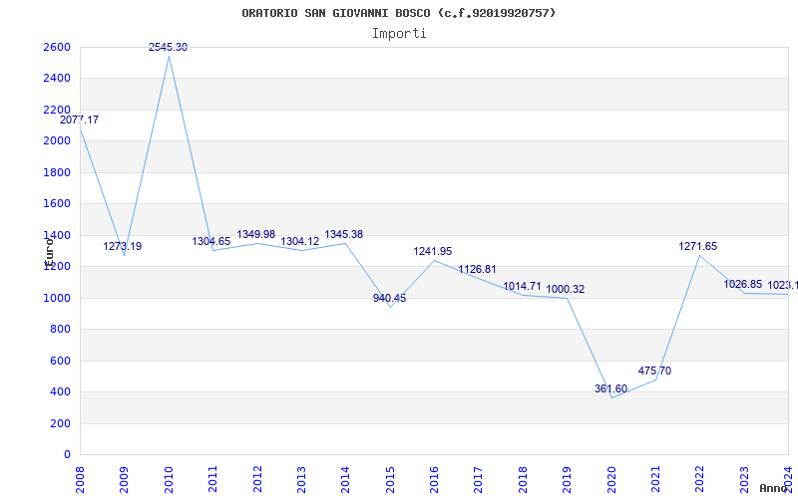
Task: Click the 1800 y-axis tick label
Action: click(x=57, y=172)
